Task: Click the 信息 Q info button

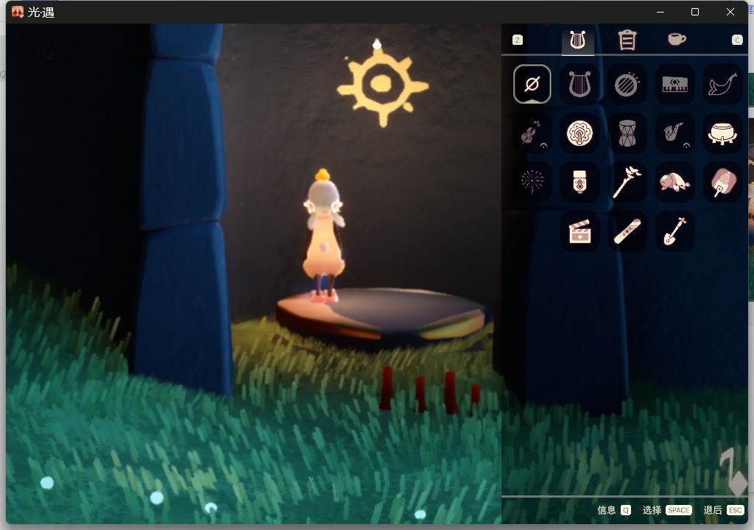Action: pos(613,510)
